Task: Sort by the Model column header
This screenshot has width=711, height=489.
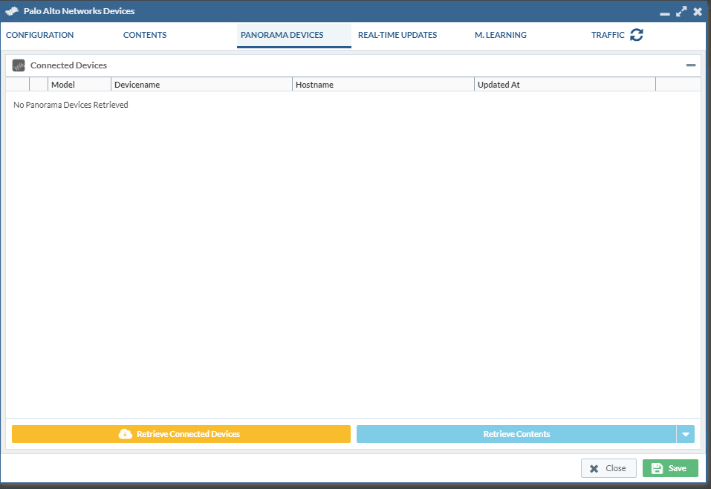Action: tap(79, 85)
